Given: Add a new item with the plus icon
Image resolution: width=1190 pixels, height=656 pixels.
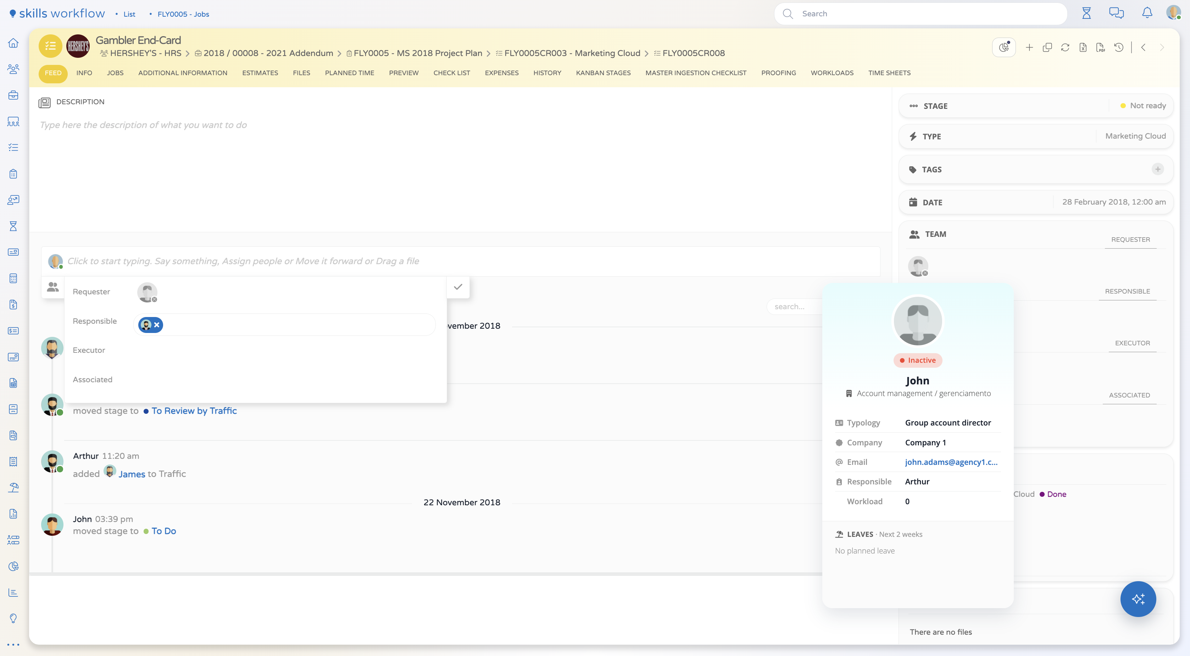Looking at the screenshot, I should pos(1029,47).
